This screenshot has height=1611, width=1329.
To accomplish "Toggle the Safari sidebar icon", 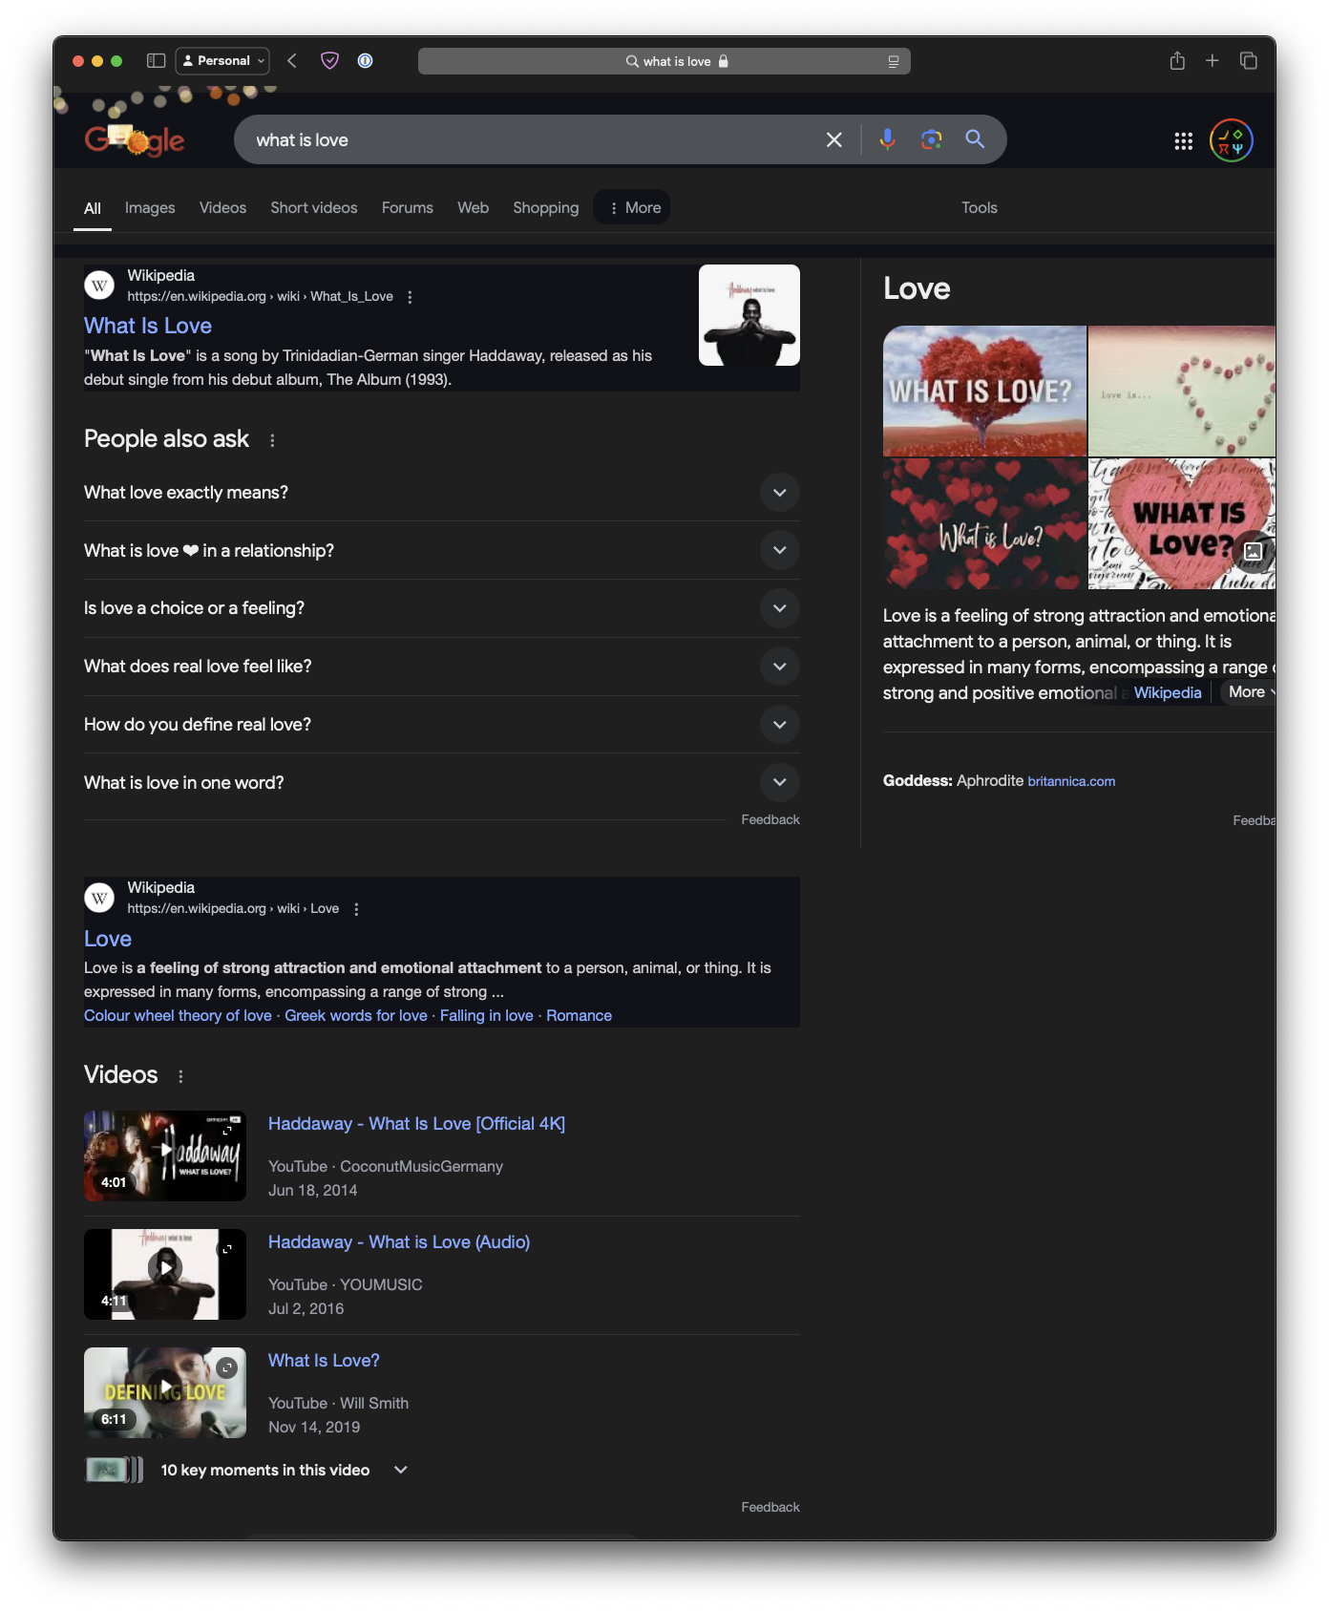I will click(156, 61).
